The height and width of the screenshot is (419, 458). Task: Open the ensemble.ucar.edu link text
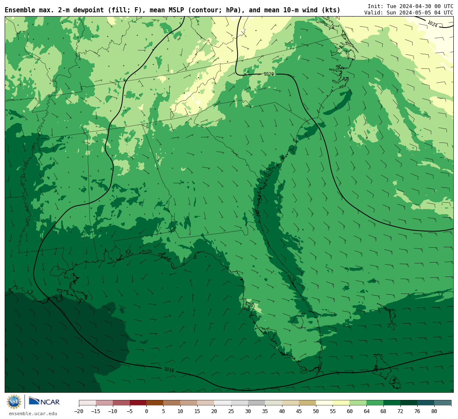[33, 413]
